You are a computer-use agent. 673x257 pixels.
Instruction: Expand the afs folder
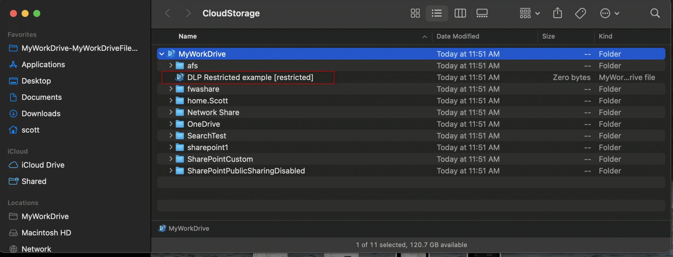pos(171,65)
